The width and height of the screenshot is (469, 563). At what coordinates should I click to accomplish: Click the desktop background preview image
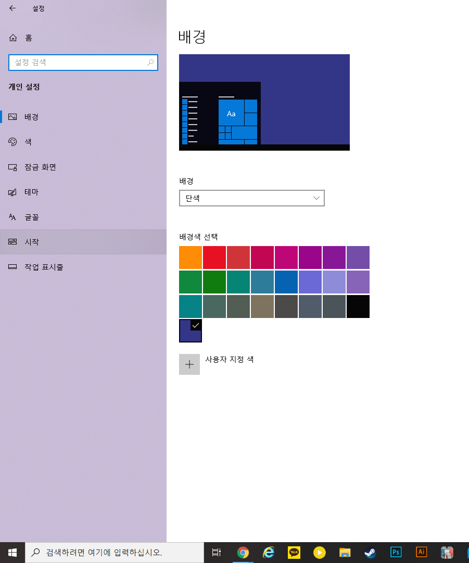tap(264, 102)
